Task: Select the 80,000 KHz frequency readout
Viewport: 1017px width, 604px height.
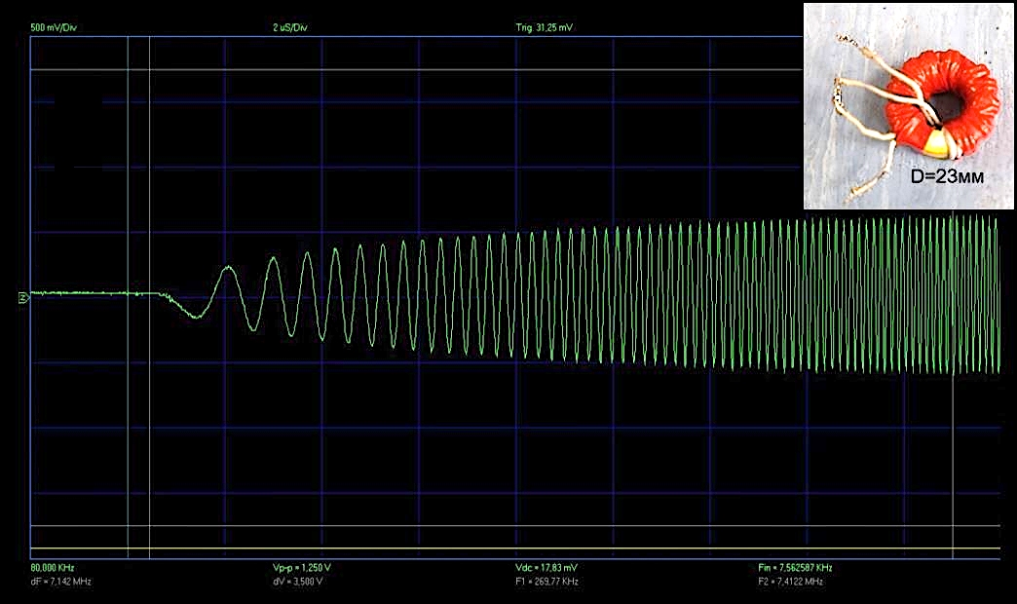Action: (53, 567)
